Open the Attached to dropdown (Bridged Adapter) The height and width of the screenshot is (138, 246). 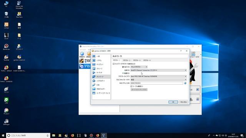pyautogui.click(x=139, y=67)
